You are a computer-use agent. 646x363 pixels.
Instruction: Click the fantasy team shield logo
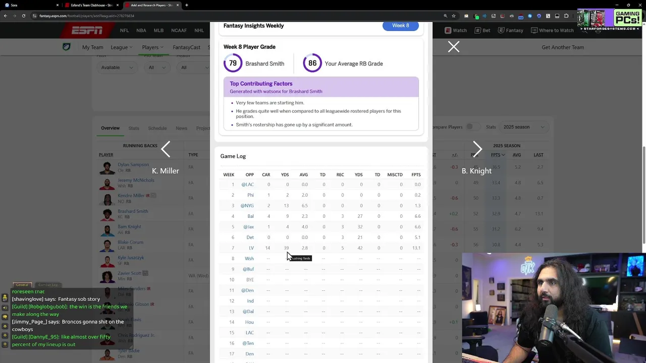coord(67,47)
